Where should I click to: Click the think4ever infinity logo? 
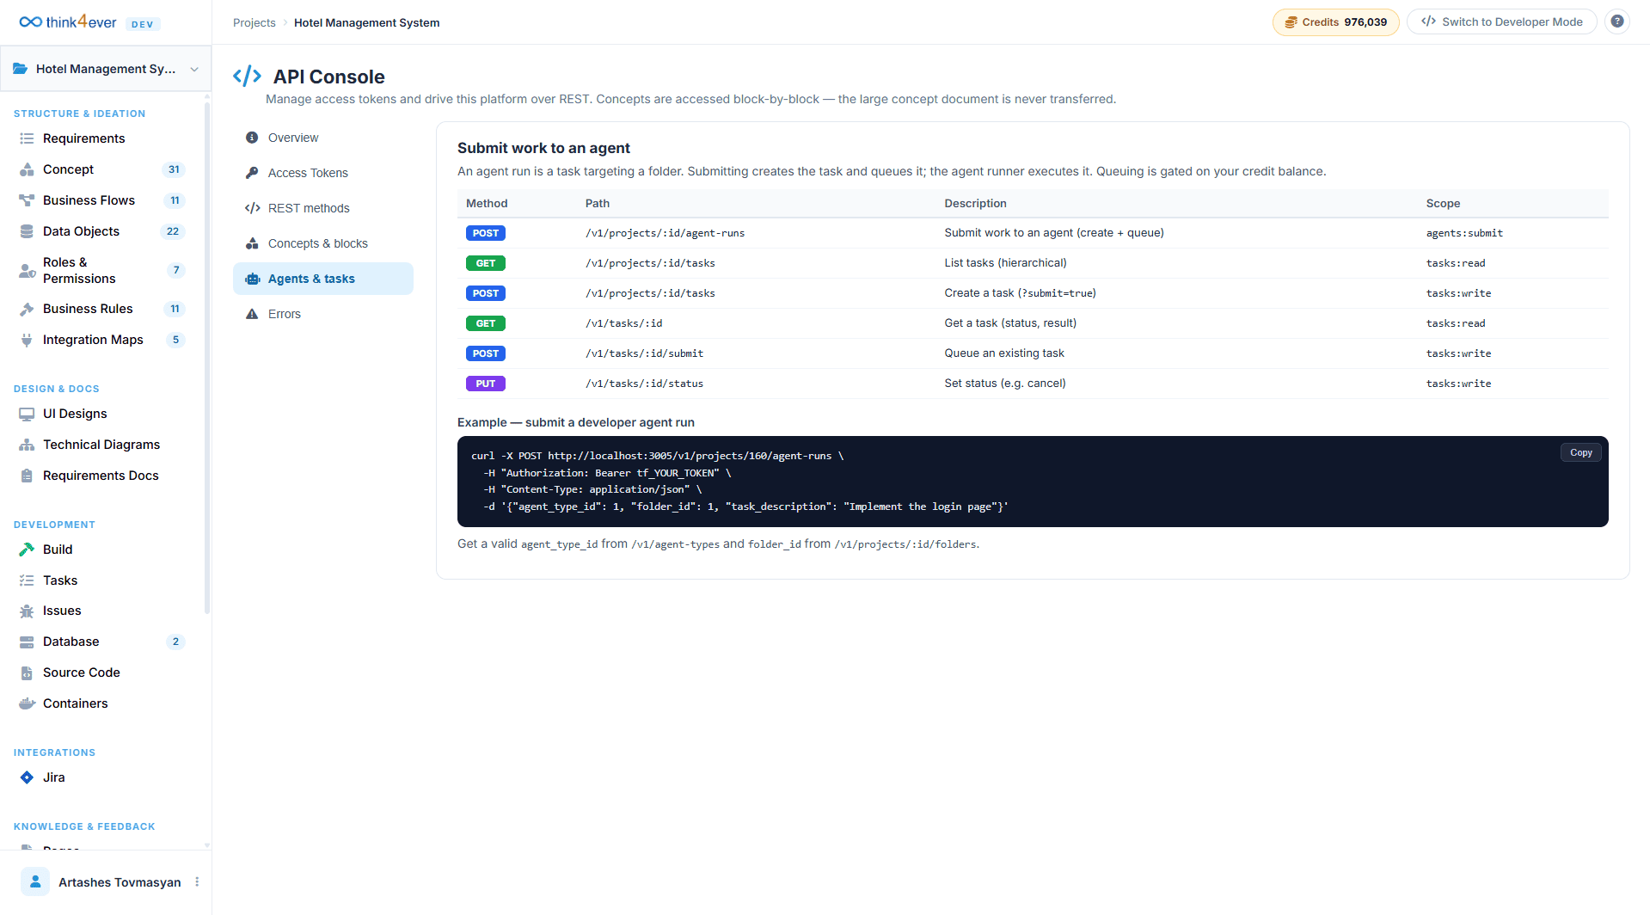31,22
